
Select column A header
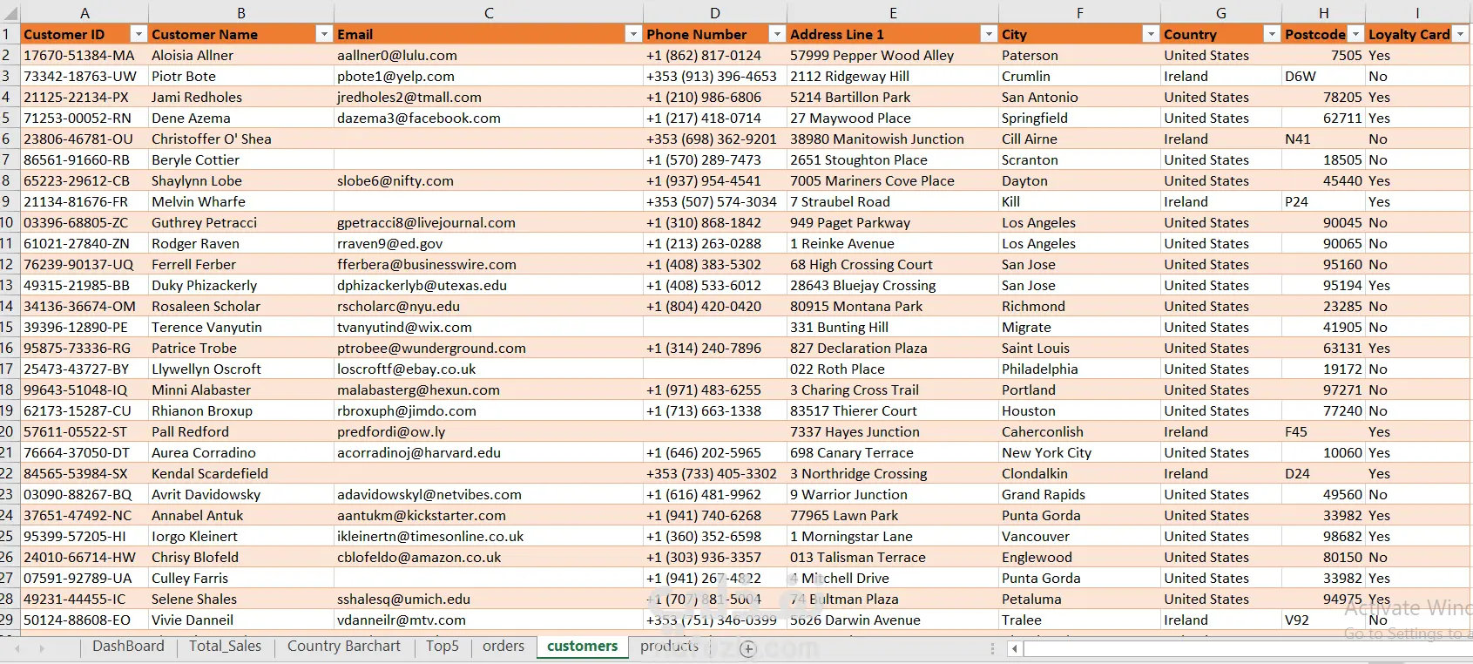pos(84,13)
